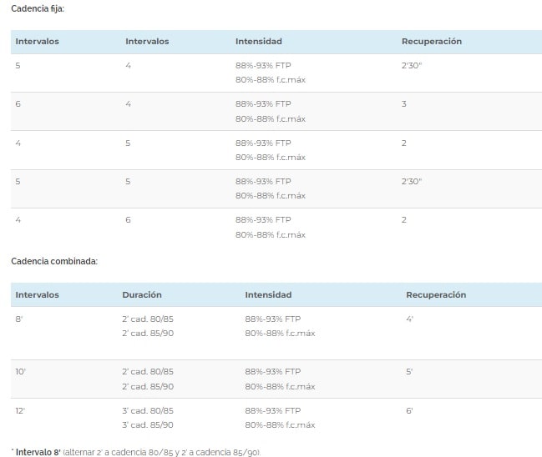Click the Duración column header

[142, 294]
